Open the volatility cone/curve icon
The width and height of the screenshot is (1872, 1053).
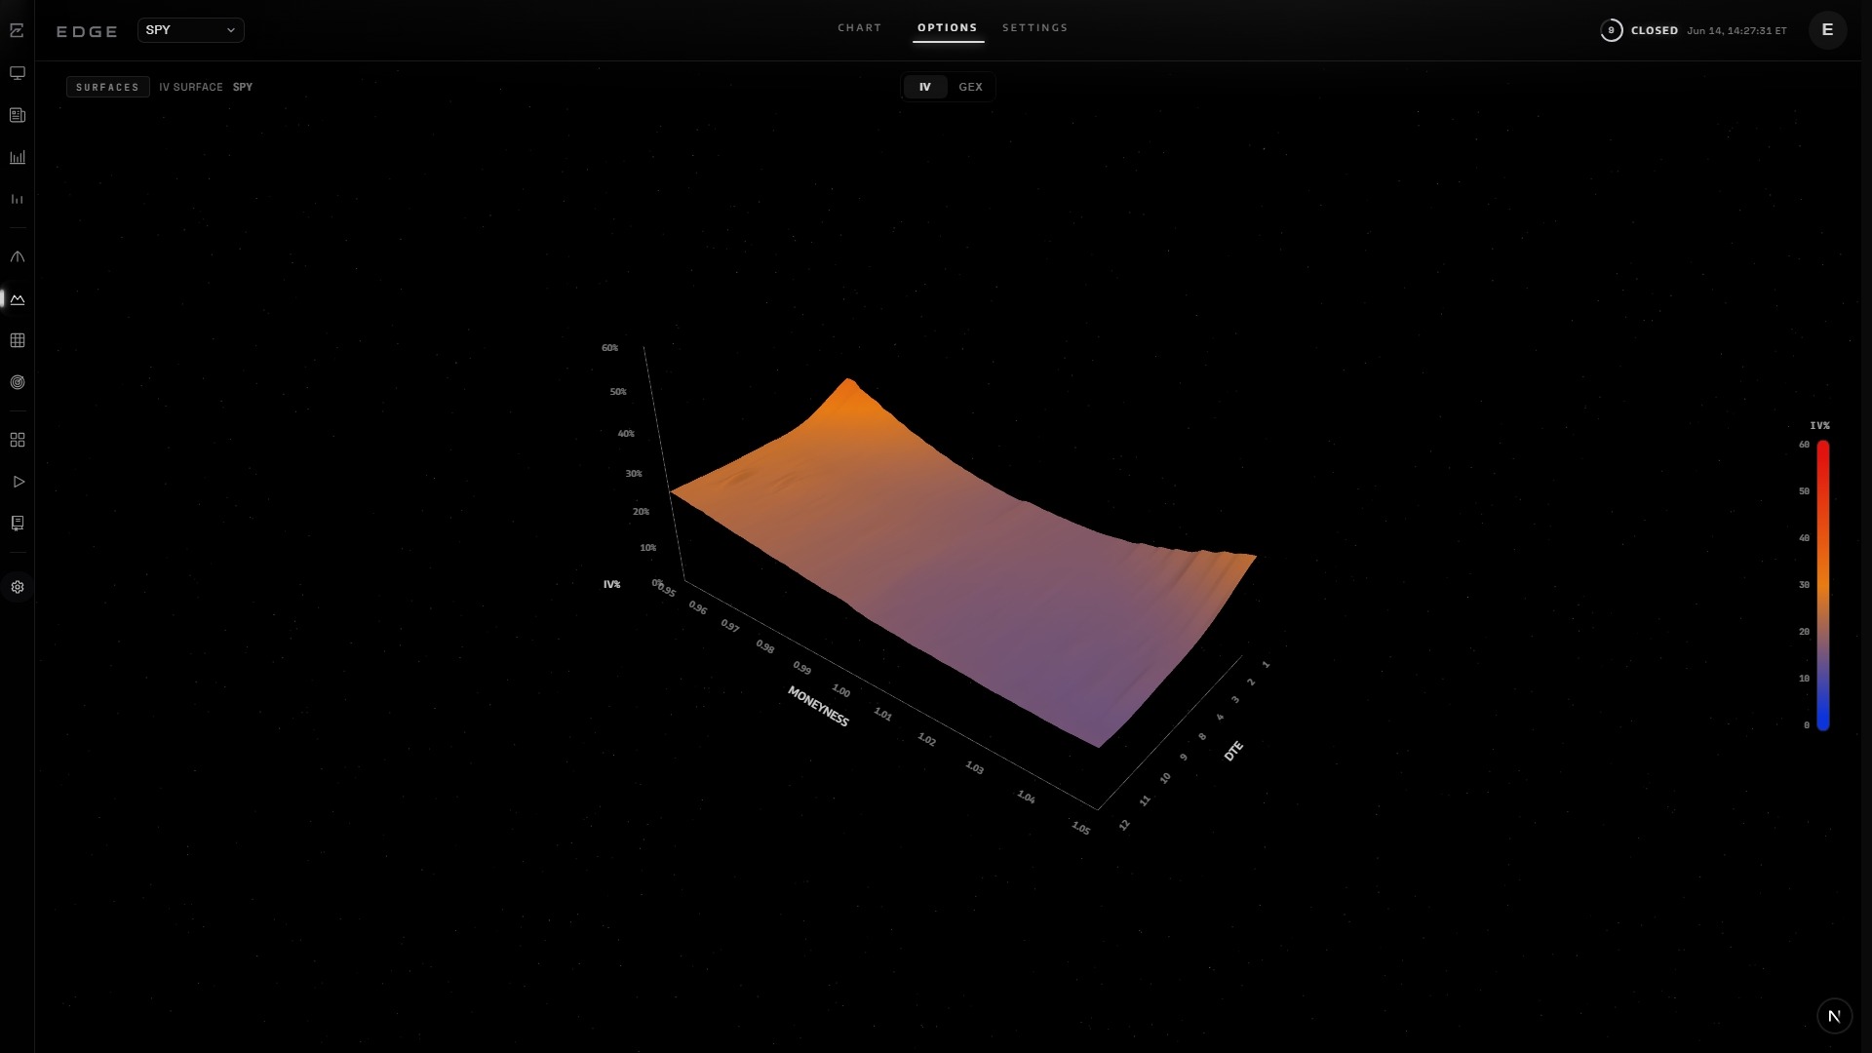[x=17, y=256]
